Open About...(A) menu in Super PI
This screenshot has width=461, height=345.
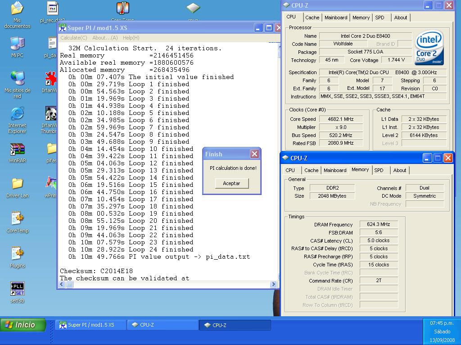[105, 38]
